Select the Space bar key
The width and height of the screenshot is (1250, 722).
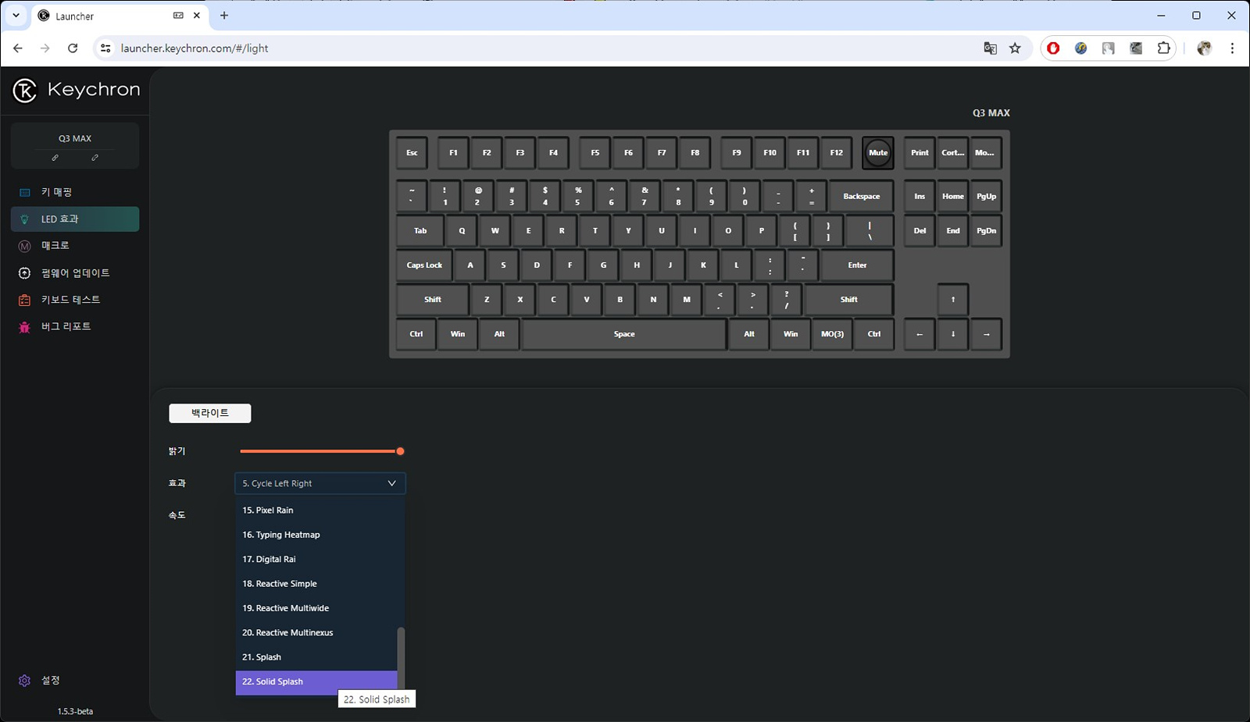click(x=624, y=334)
